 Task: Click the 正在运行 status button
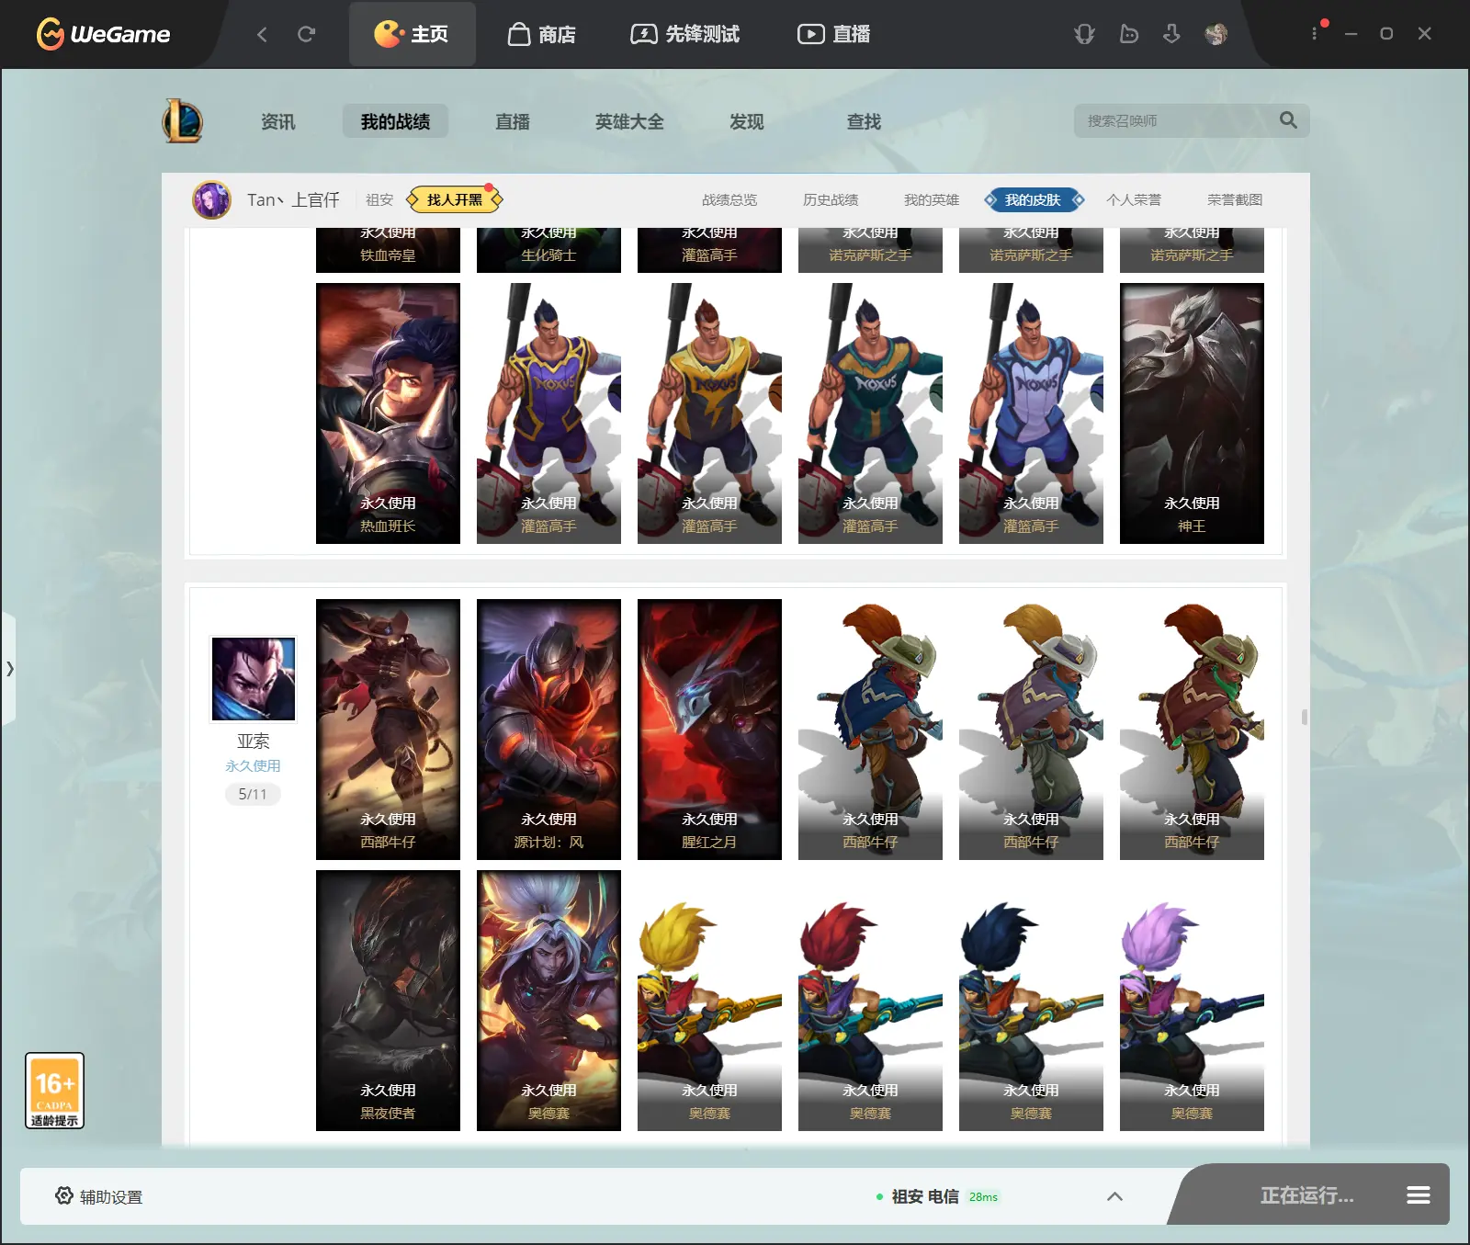(x=1307, y=1195)
